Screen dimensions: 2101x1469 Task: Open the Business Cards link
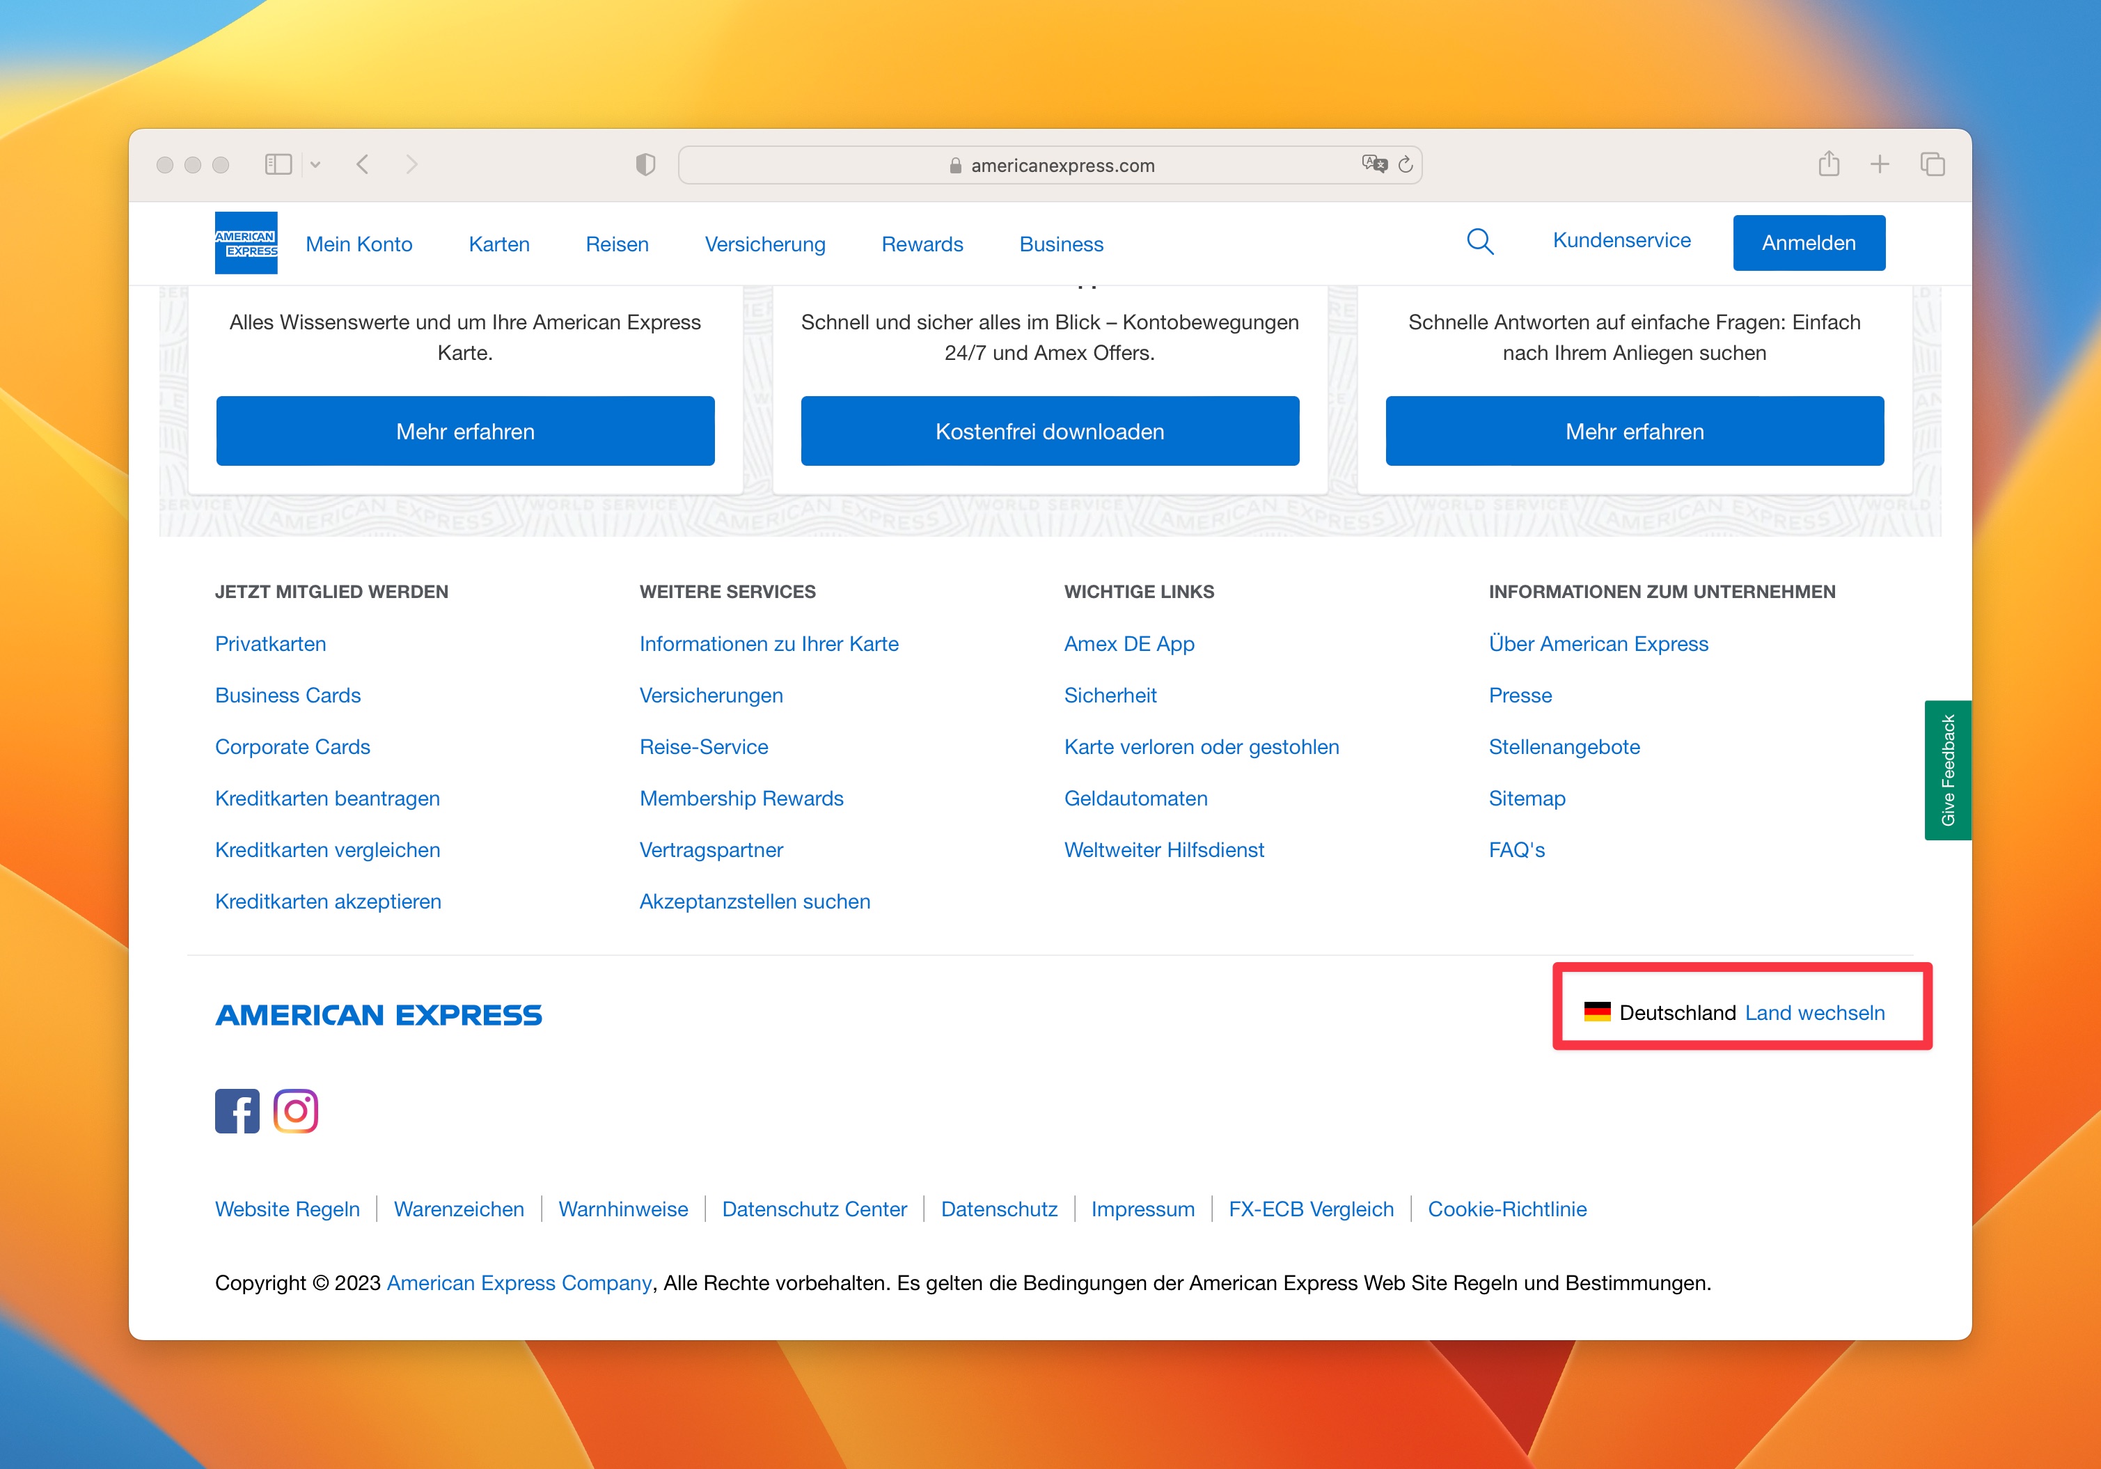pyautogui.click(x=288, y=695)
